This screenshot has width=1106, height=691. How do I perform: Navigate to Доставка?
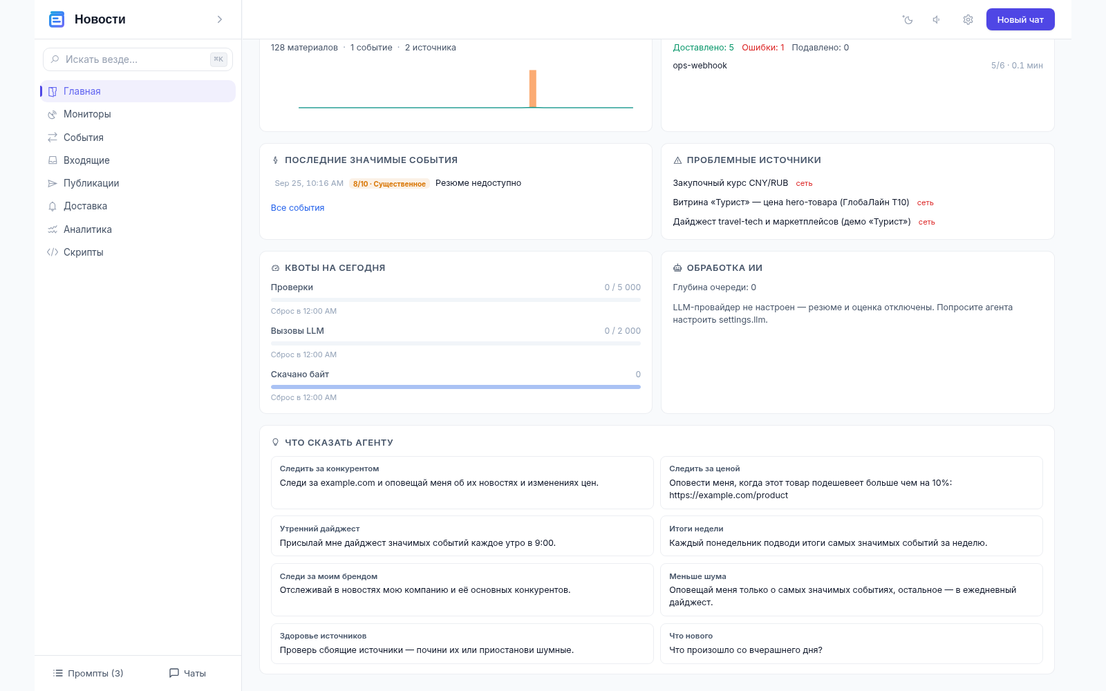[x=138, y=206]
